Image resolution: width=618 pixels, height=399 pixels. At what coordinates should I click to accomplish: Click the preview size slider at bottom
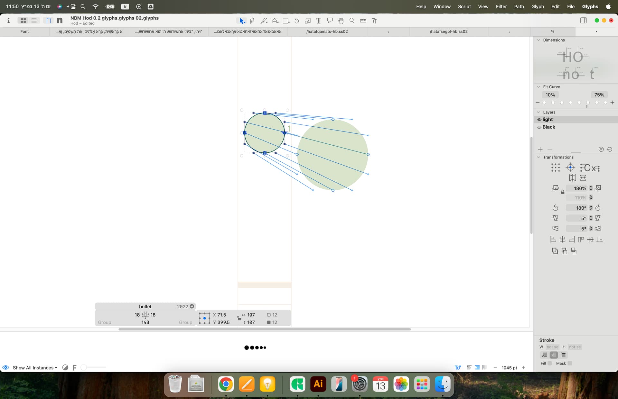click(x=93, y=367)
